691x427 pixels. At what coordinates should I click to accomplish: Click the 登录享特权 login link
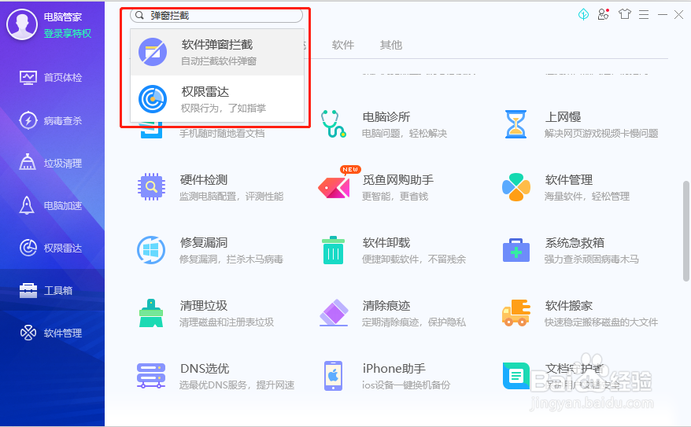click(68, 34)
